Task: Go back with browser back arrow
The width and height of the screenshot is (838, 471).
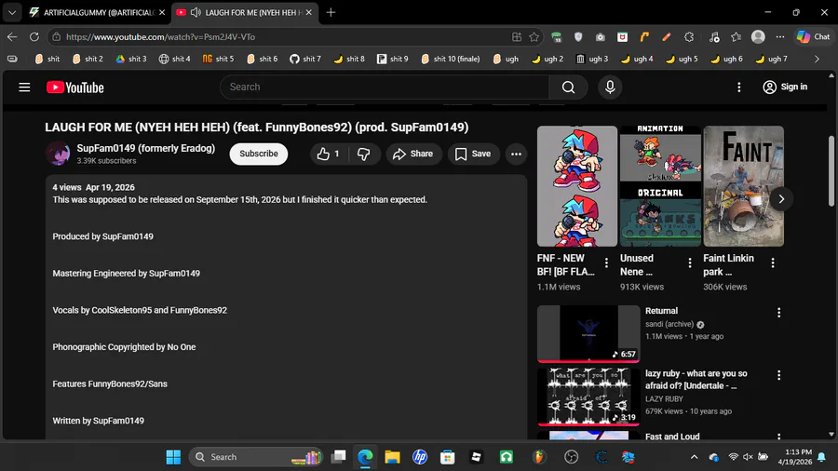Action: pyautogui.click(x=12, y=37)
